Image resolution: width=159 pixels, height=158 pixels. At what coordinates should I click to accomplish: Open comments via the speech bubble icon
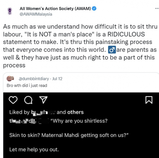point(28,100)
